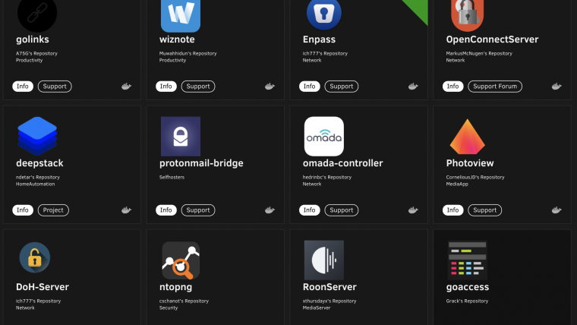
Task: Click the ntopng app title
Action: [175, 288]
